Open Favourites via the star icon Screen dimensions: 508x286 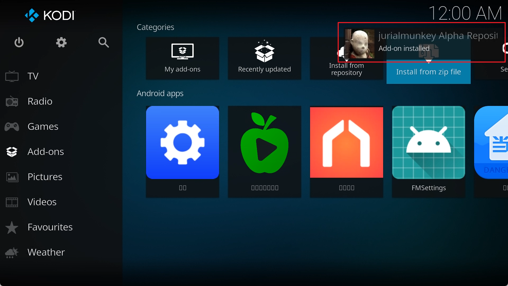12,227
